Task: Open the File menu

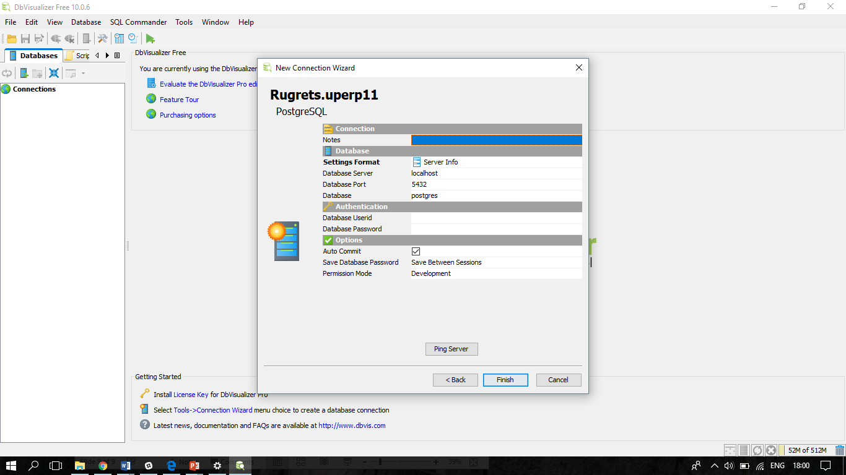Action: pyautogui.click(x=11, y=22)
